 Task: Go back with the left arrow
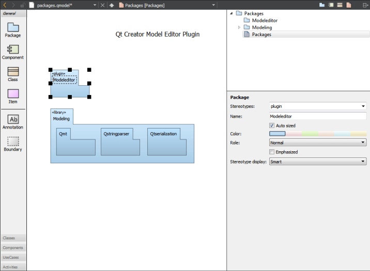[x=5, y=5]
